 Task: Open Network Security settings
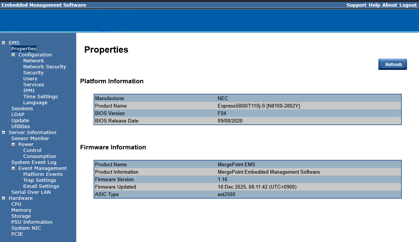44,67
